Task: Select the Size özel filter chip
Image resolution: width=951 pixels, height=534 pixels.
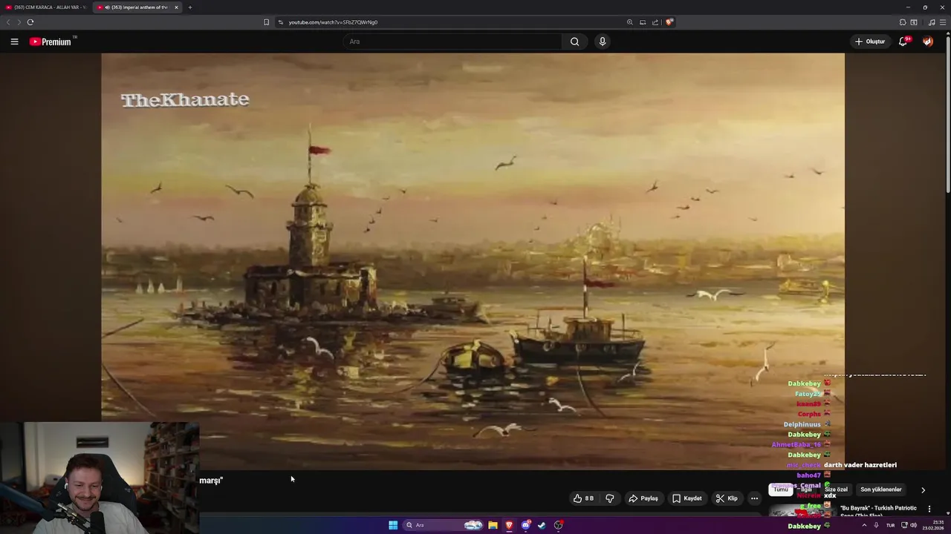Action: click(x=836, y=489)
